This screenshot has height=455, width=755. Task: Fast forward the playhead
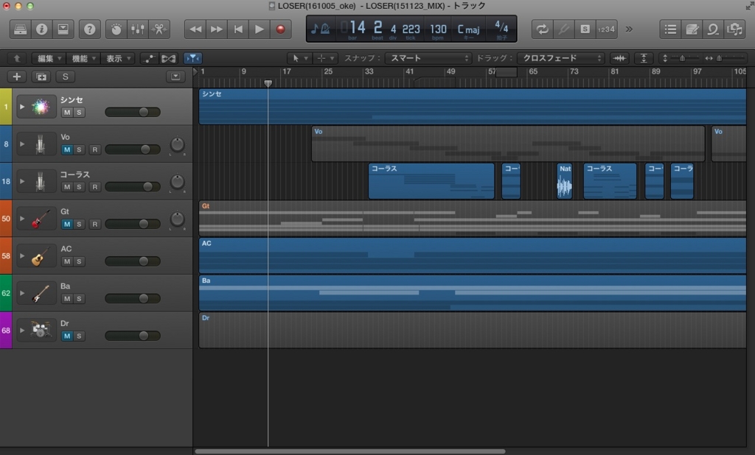click(217, 29)
